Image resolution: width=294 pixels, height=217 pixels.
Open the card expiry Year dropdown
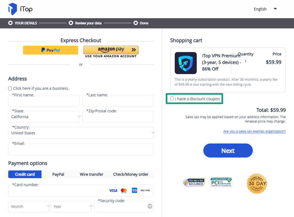pos(71,207)
